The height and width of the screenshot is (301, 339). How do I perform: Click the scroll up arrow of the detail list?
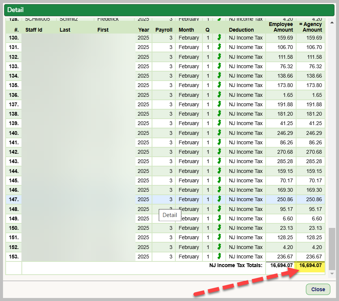(x=332, y=23)
